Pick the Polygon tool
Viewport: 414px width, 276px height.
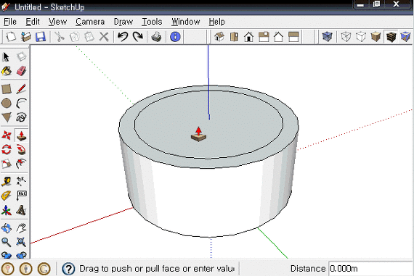pyautogui.click(x=6, y=117)
